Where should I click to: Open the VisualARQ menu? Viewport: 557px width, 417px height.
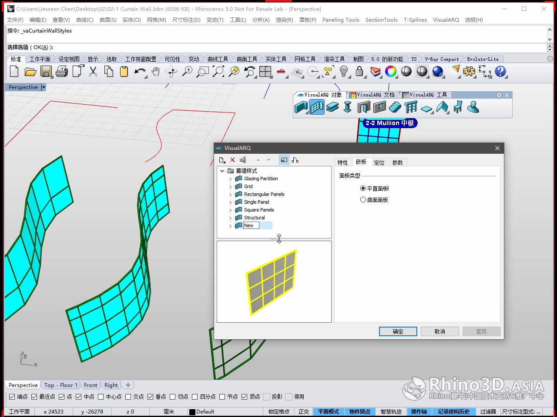click(x=446, y=20)
